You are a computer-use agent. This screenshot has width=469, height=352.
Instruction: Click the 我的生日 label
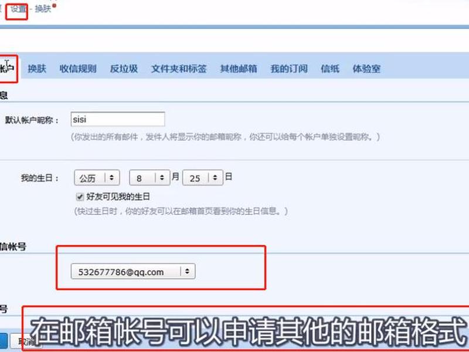coord(39,178)
